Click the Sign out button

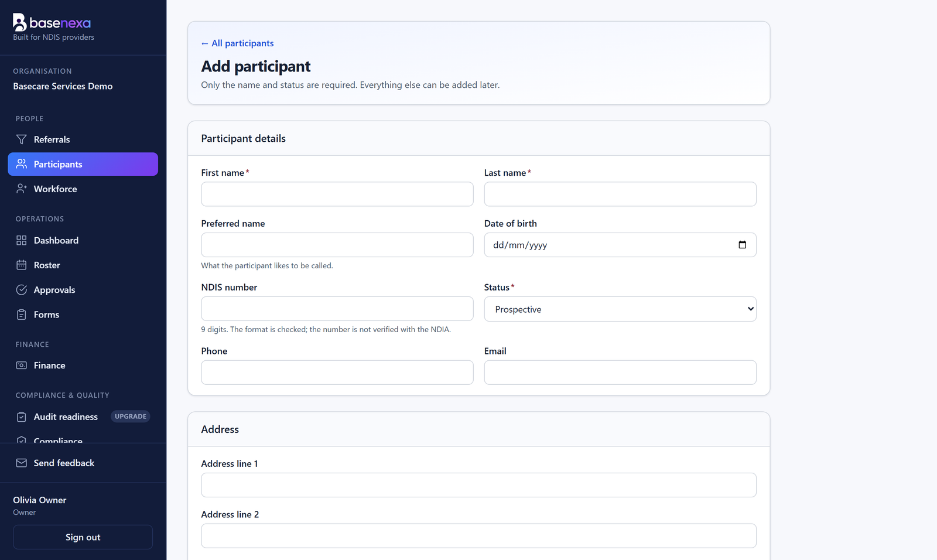click(x=83, y=537)
